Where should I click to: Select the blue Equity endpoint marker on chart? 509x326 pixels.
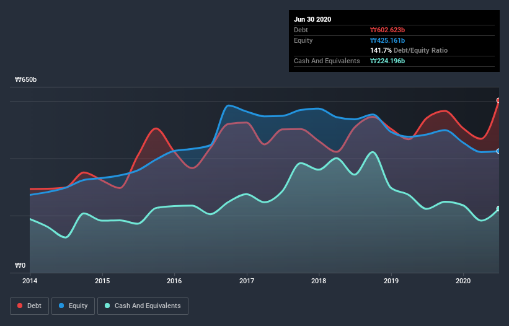[x=498, y=151]
